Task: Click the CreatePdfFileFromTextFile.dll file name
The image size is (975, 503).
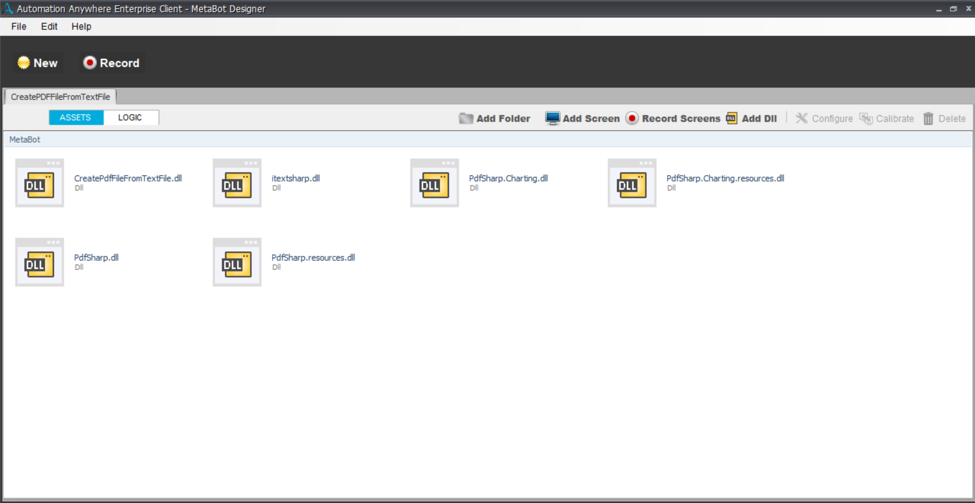Action: pos(128,178)
